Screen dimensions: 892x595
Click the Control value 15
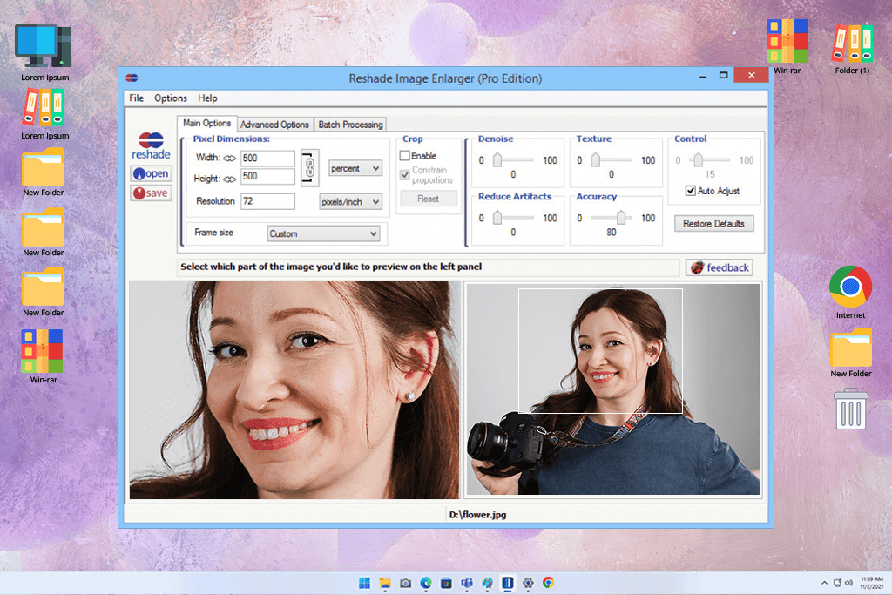(709, 174)
